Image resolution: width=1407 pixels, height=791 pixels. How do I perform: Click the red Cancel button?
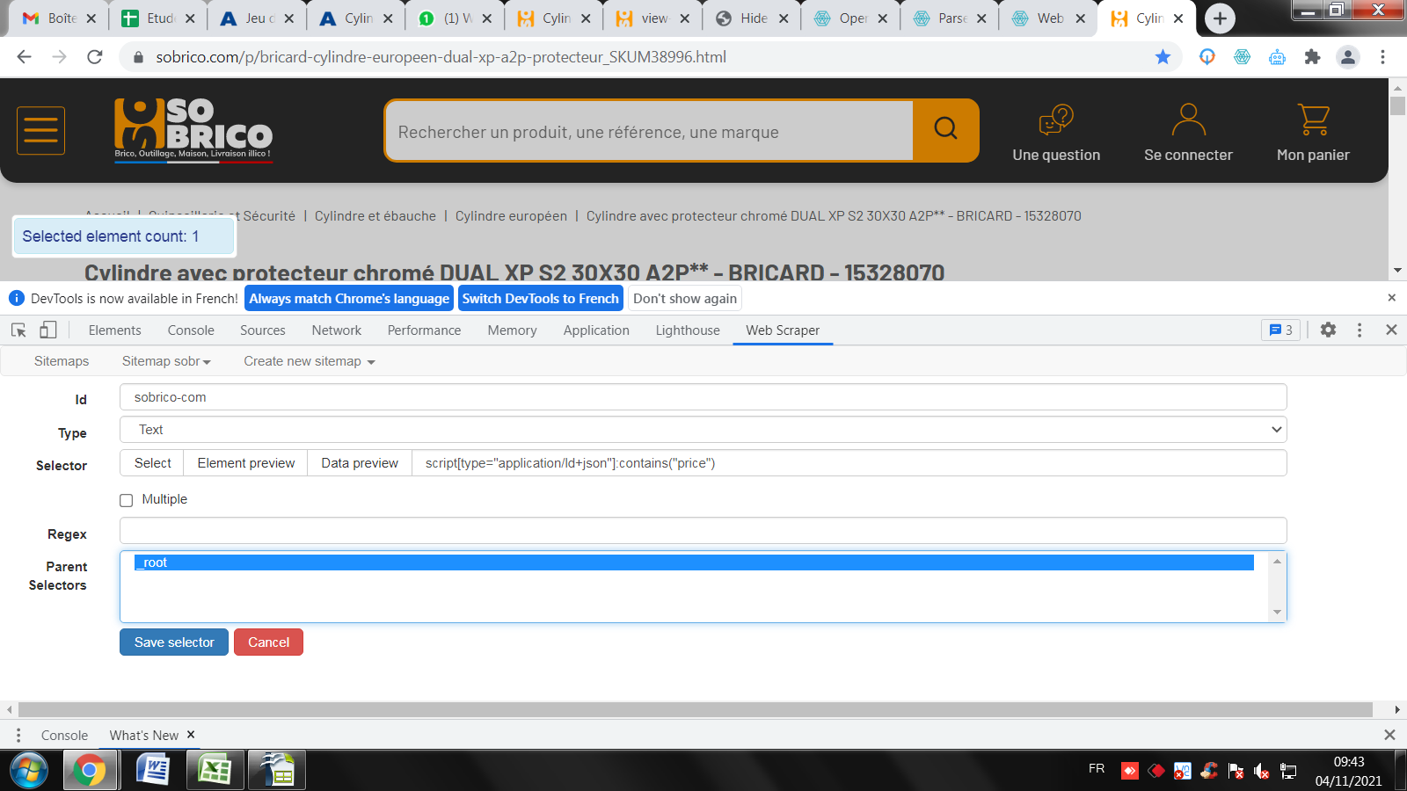point(268,642)
